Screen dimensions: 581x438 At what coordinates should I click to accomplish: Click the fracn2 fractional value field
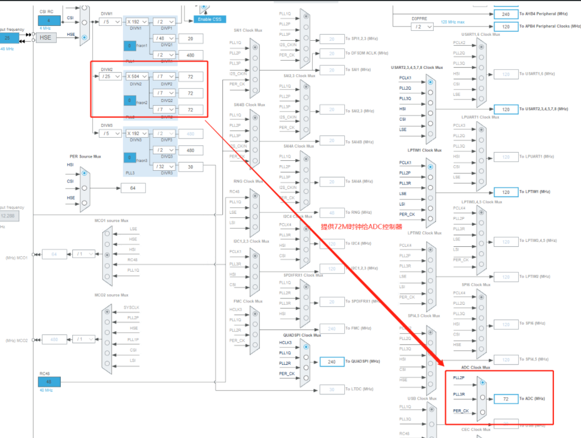131,101
